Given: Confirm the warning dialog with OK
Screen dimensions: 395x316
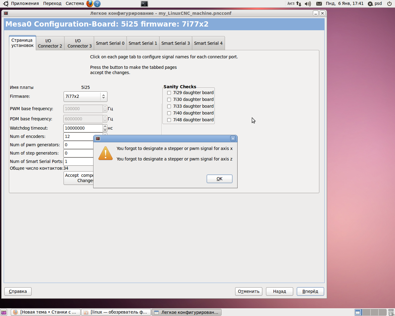Looking at the screenshot, I should (x=219, y=179).
